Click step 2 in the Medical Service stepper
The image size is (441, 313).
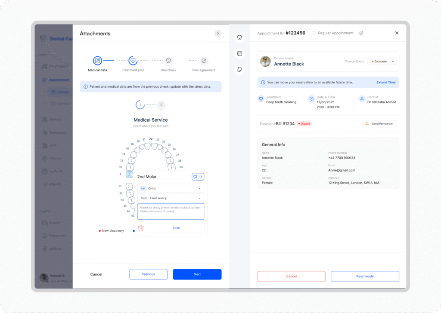(x=161, y=104)
